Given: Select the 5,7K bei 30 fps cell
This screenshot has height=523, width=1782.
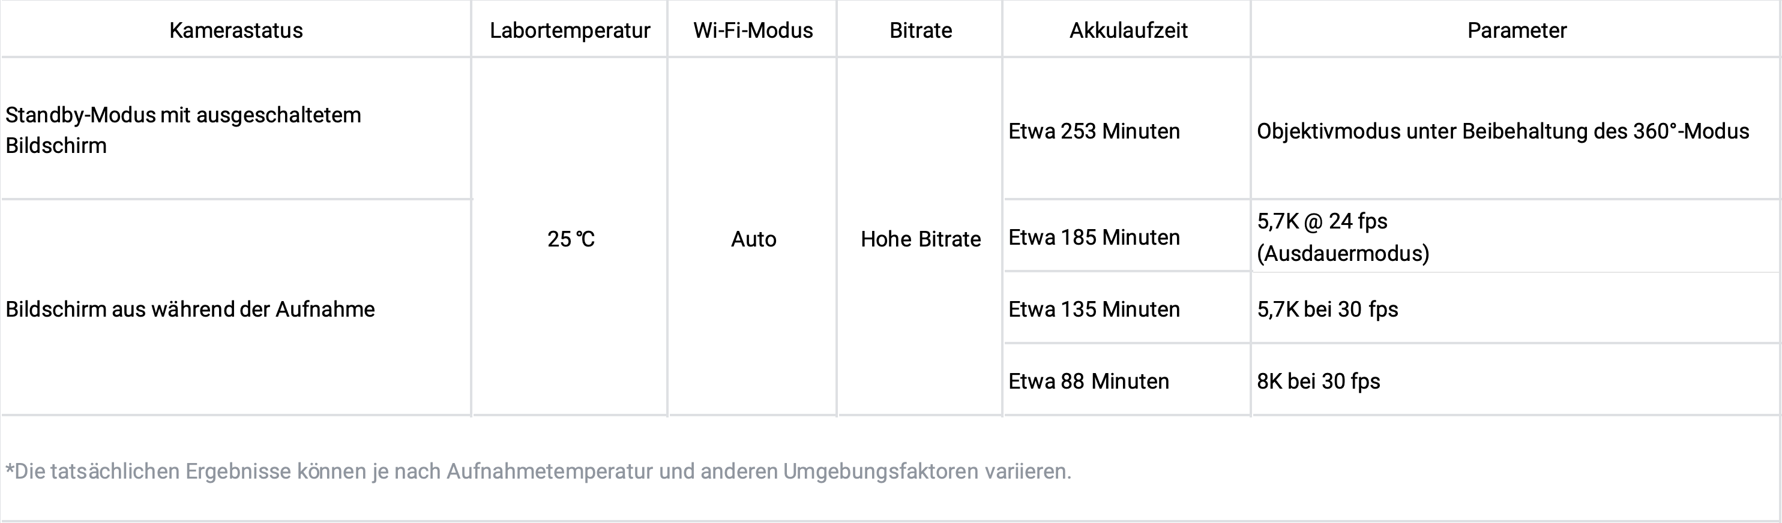Looking at the screenshot, I should (1516, 309).
